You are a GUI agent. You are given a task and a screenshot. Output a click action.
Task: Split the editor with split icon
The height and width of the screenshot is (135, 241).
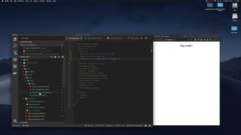146,38
